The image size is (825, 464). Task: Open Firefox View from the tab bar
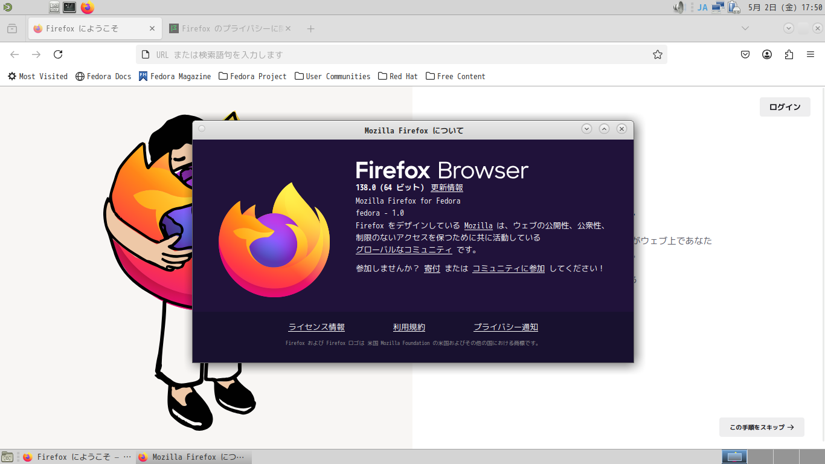(x=12, y=28)
